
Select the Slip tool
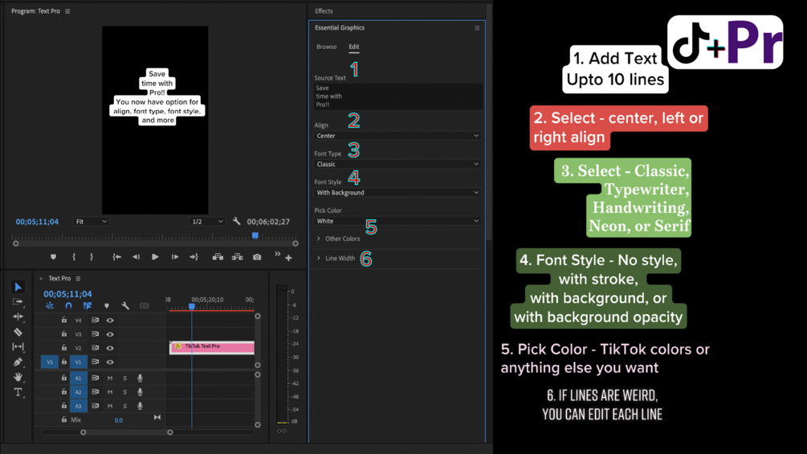pyautogui.click(x=18, y=347)
